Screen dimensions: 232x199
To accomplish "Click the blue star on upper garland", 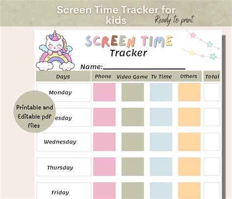I will point(209,44).
